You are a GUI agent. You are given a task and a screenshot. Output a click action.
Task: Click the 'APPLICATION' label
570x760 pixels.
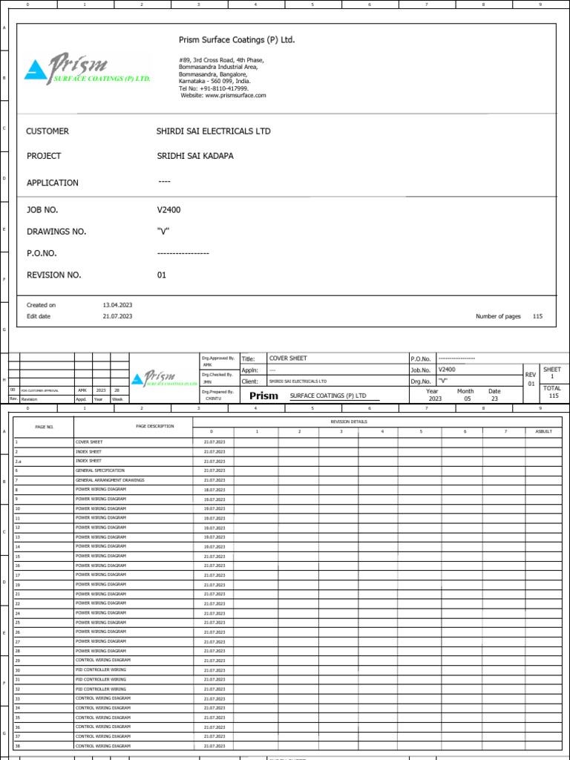click(x=53, y=183)
